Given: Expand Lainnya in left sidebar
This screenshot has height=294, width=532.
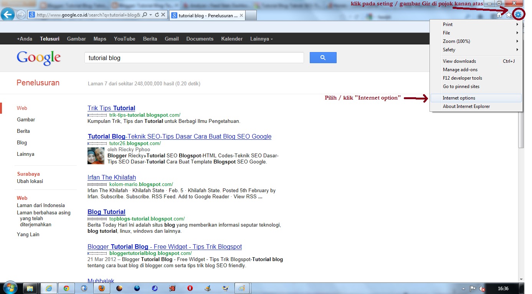Looking at the screenshot, I should point(25,154).
